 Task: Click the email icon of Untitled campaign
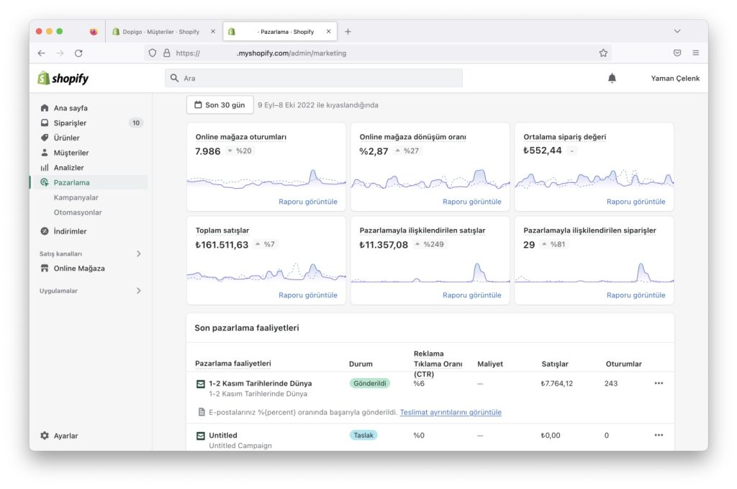(x=200, y=436)
